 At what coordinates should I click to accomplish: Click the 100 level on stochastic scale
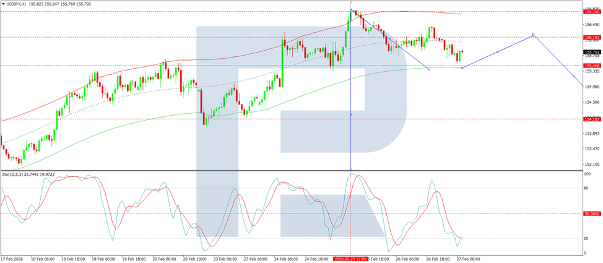(588, 175)
